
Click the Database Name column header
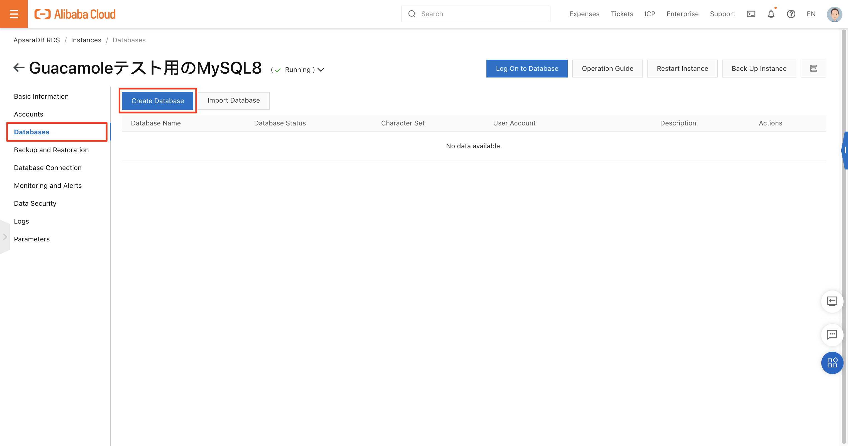[x=156, y=123]
